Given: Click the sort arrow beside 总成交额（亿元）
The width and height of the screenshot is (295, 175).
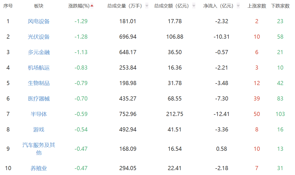Looking at the screenshot, I should [194, 6].
